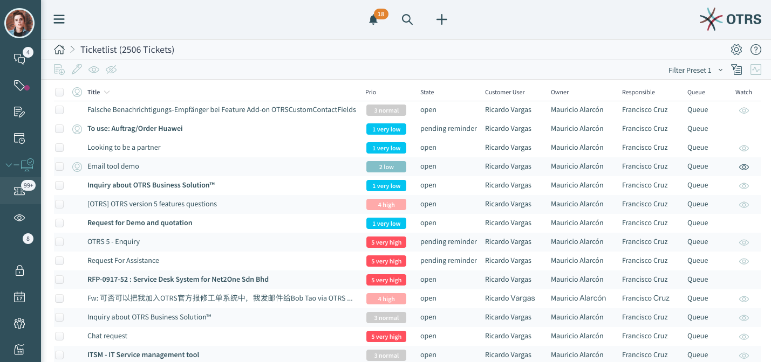This screenshot has width=771, height=362.
Task: Open the calendar-clock sidebar icon
Action: (19, 138)
